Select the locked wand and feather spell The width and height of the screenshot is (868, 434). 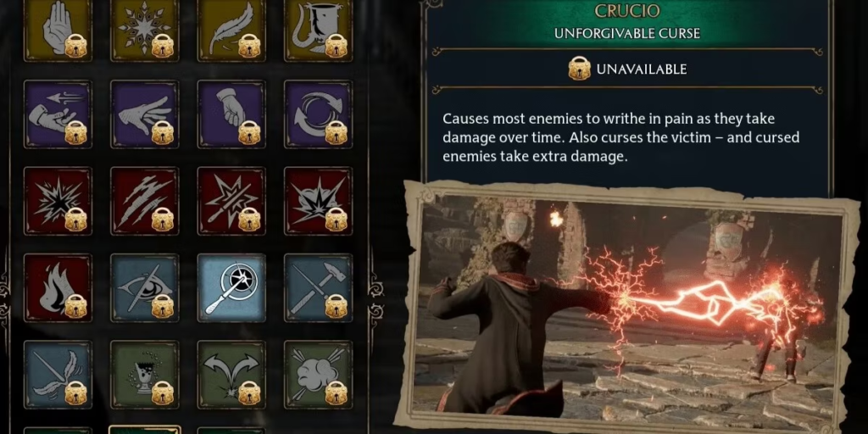[x=58, y=374]
